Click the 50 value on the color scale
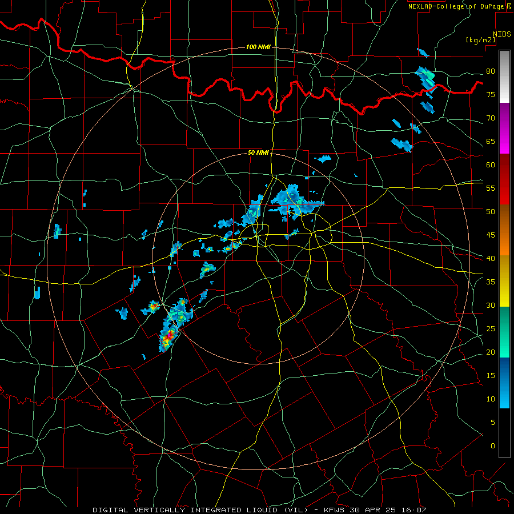This screenshot has height=514, width=514. point(491,211)
